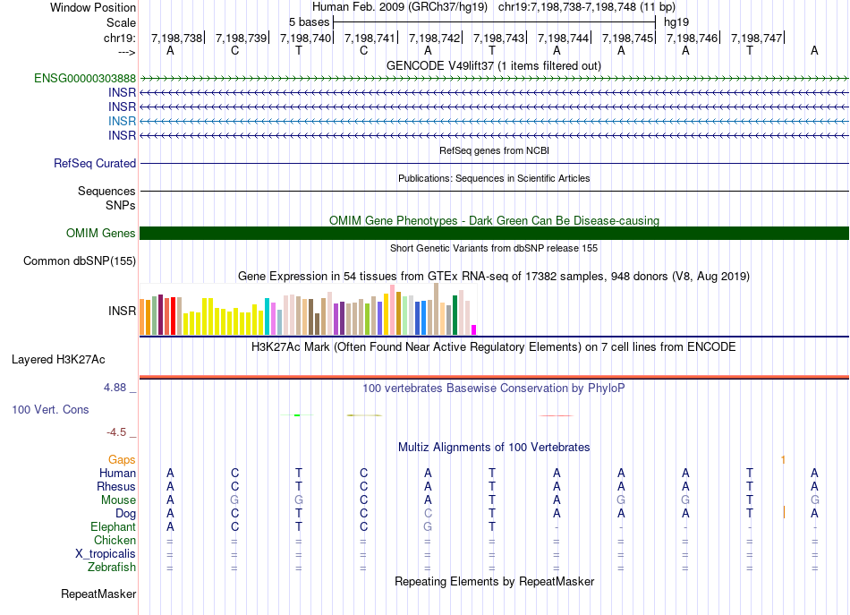Click the orange insertion marker in Gaps row
Image resolution: width=850 pixels, height=615 pixels.
(783, 459)
